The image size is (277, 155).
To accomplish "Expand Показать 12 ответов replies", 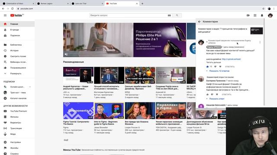I will [x=219, y=71].
